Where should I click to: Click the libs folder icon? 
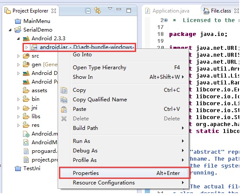(x=26, y=116)
